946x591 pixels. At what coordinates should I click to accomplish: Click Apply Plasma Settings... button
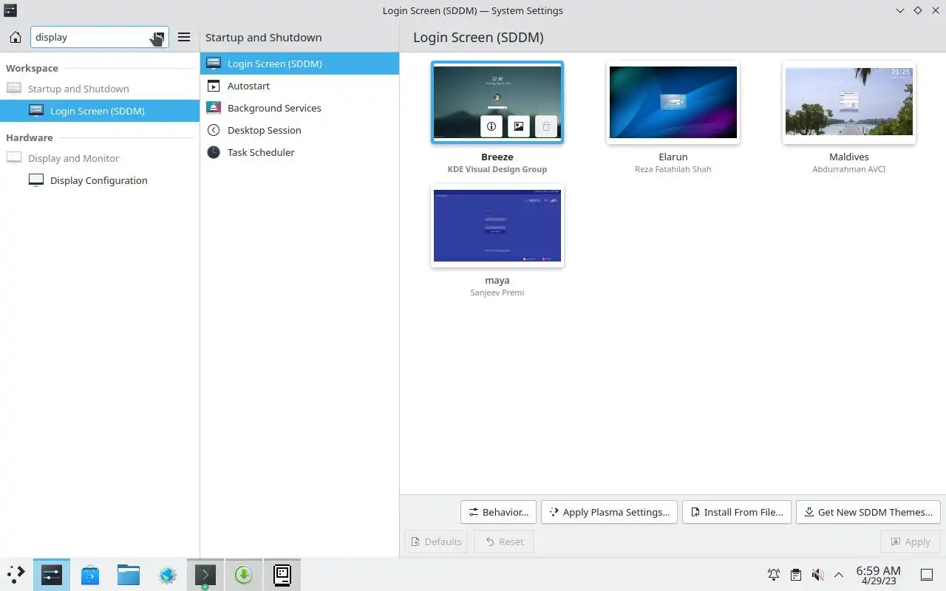pyautogui.click(x=609, y=512)
